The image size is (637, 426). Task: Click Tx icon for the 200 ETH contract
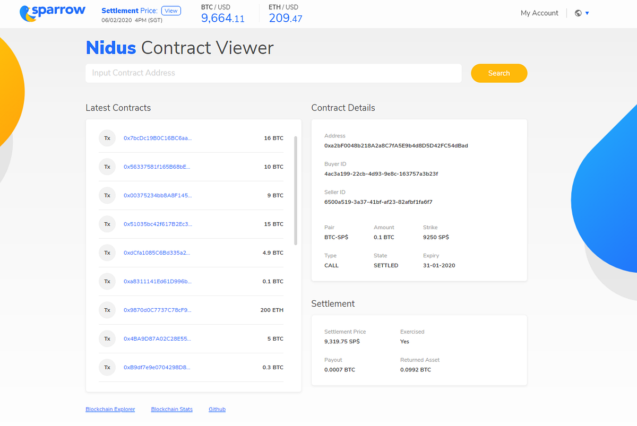point(107,310)
